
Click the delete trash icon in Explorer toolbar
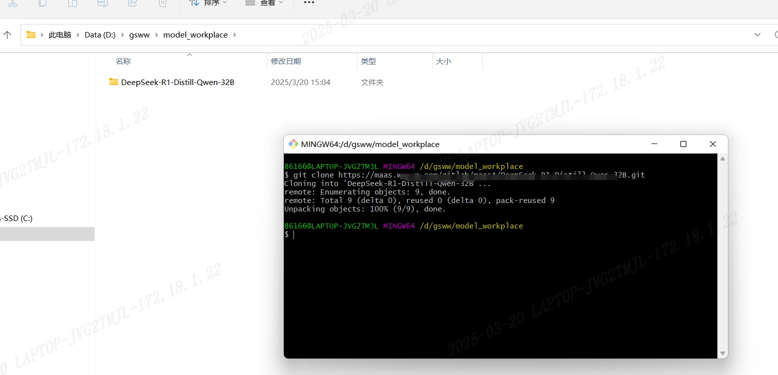[162, 3]
